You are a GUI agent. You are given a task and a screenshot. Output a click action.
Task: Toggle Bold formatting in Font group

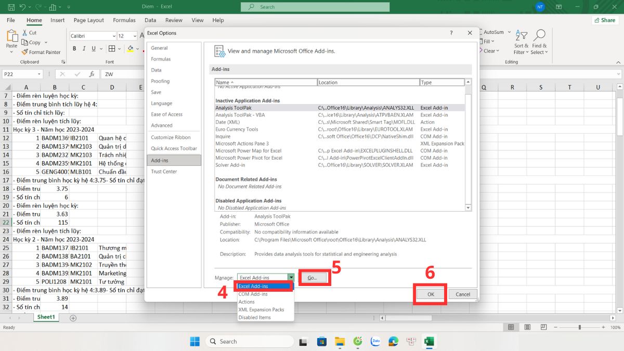[74, 49]
